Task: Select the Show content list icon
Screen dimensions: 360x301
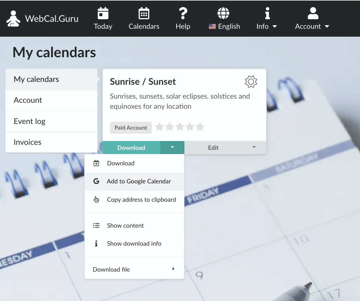Action: (96, 225)
